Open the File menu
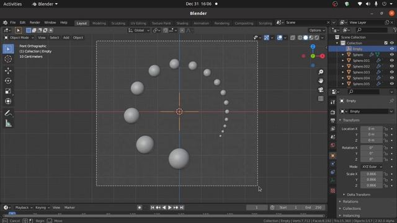This screenshot has height=223, width=397. point(12,22)
